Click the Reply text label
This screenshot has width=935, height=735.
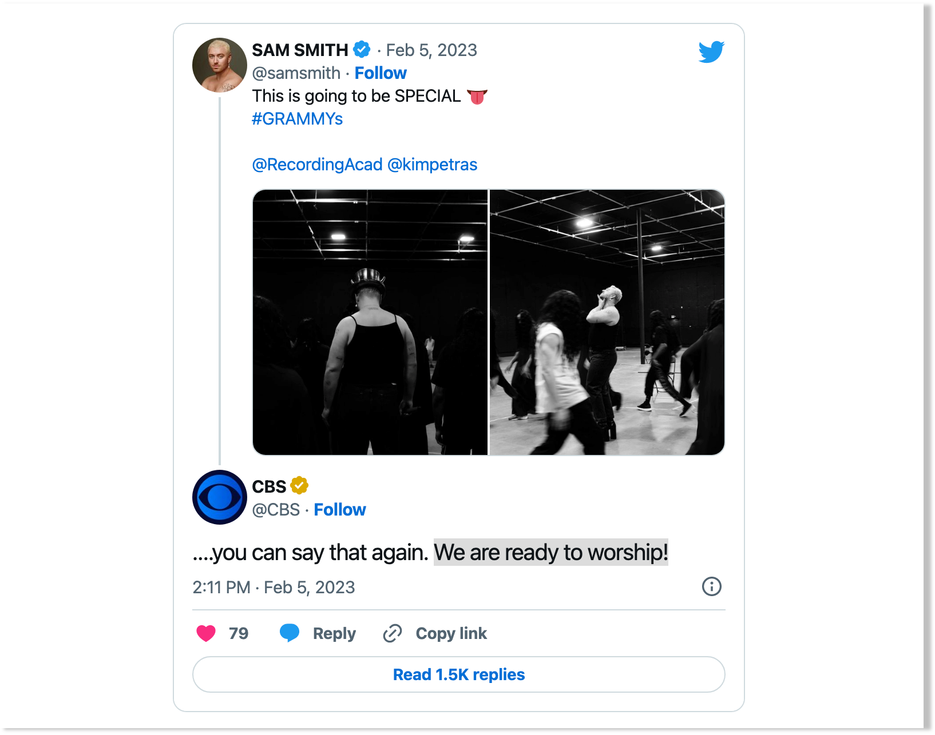tap(334, 633)
